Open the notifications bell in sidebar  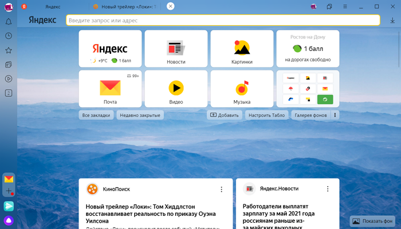tap(9, 22)
